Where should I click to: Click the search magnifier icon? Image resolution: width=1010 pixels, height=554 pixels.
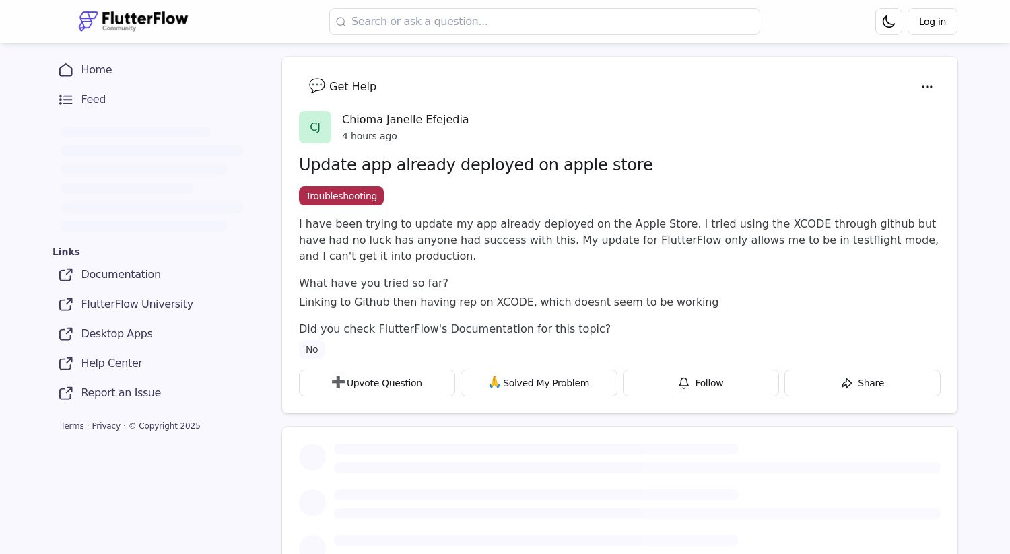pyautogui.click(x=341, y=22)
